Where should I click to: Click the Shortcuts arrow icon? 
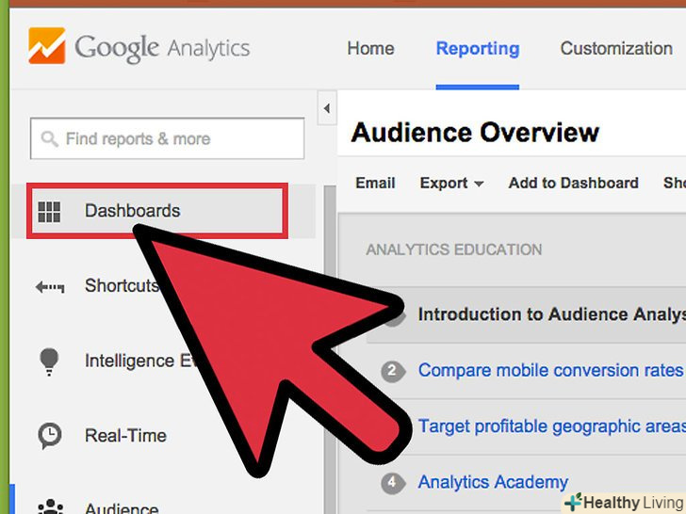(x=50, y=287)
